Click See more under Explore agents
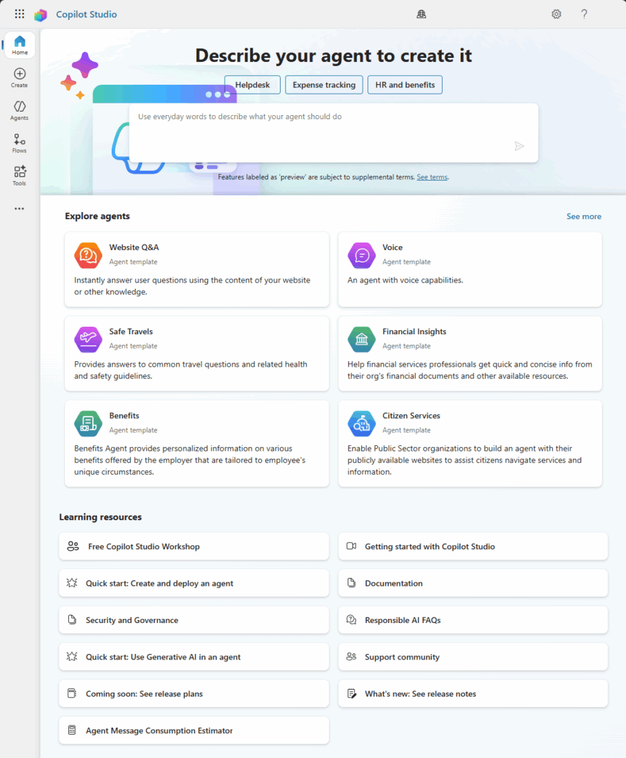Viewport: 626px width, 758px height. [583, 216]
